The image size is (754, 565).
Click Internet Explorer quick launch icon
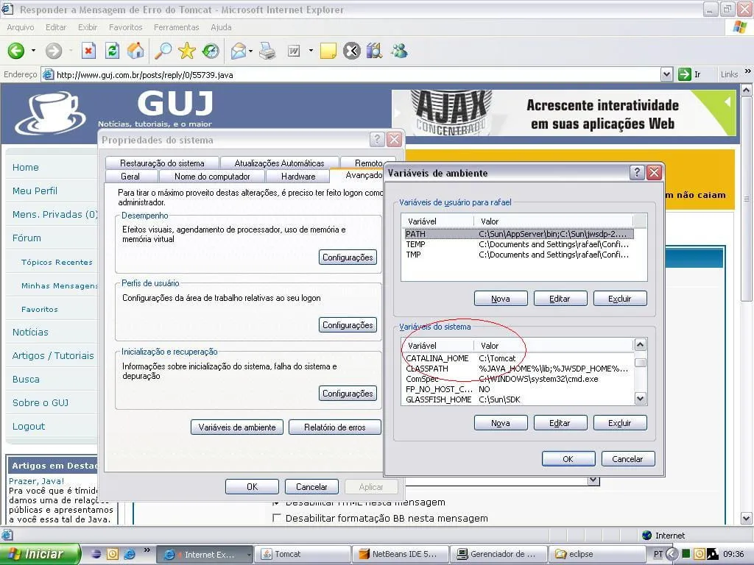(x=129, y=554)
